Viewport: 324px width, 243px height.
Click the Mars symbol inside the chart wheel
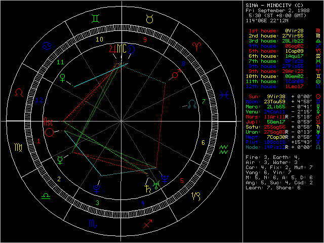click(175, 75)
